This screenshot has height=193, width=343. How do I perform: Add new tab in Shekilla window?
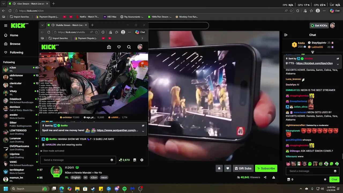92,25
